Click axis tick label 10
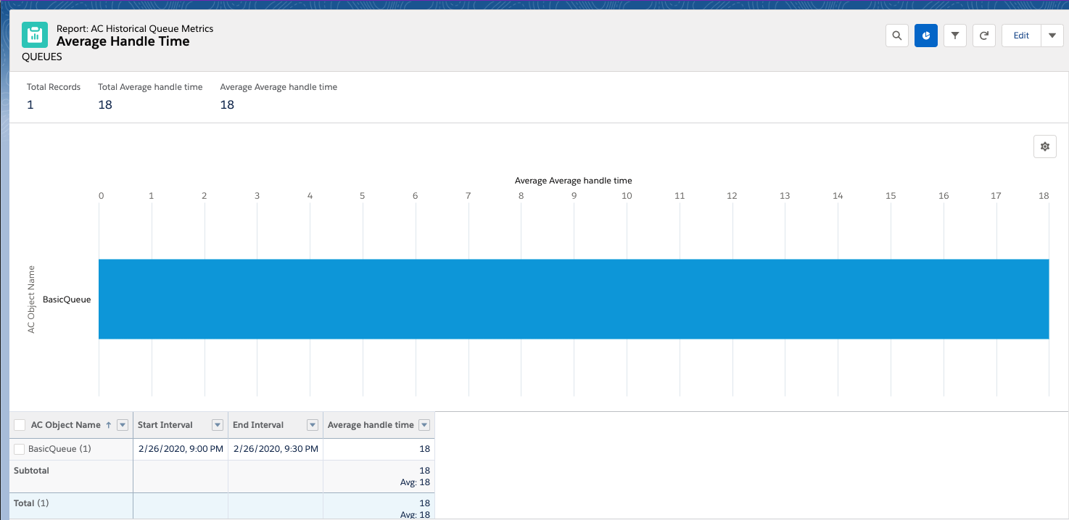The image size is (1069, 520). point(627,196)
